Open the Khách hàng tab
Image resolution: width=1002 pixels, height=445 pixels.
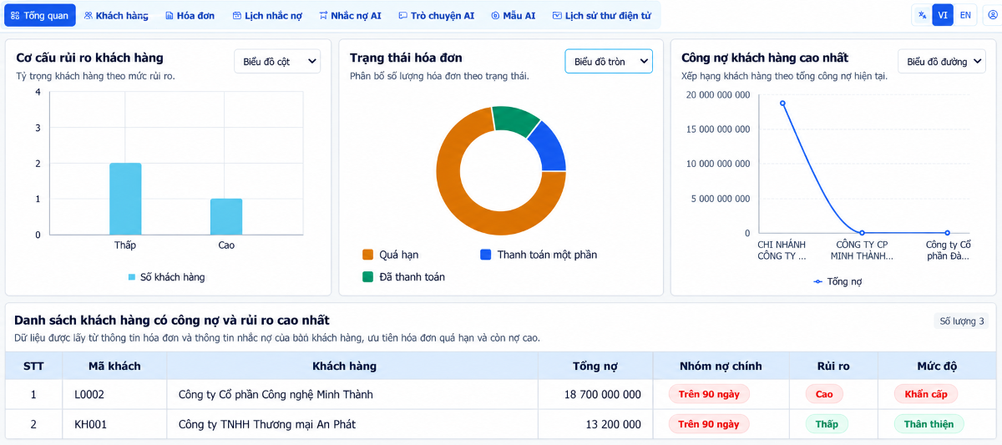[116, 15]
